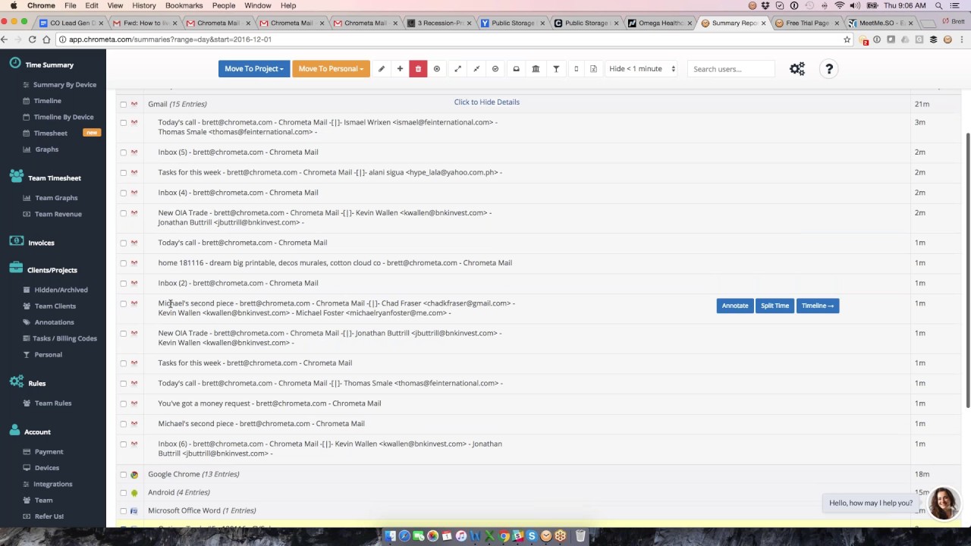The width and height of the screenshot is (971, 546).
Task: Click the record circle icon in toolbar
Action: tap(437, 69)
